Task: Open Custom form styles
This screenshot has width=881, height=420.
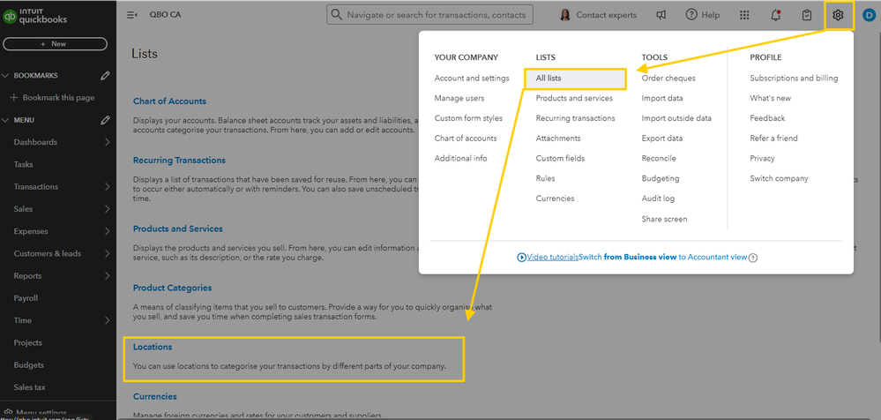Action: (468, 118)
